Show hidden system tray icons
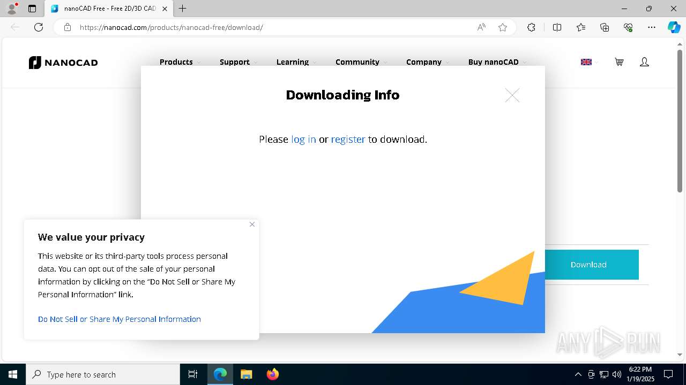 (578, 374)
